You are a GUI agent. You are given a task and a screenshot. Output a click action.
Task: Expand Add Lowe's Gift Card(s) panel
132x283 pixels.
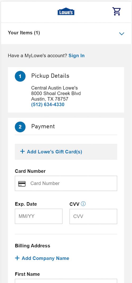(x=66, y=152)
